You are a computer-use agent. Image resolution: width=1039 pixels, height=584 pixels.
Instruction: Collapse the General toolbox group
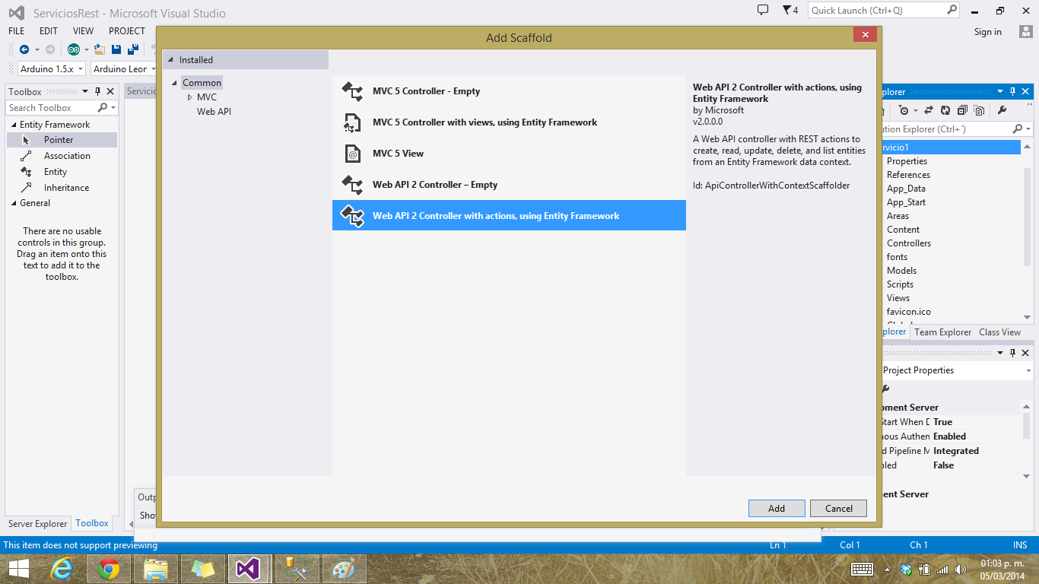14,203
